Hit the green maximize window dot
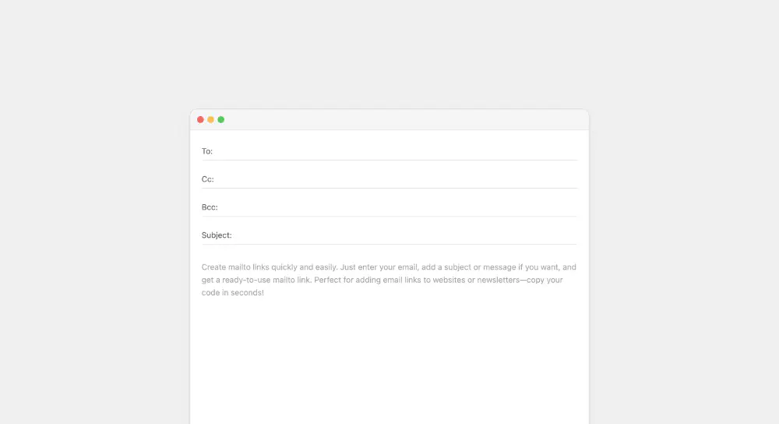Image resolution: width=779 pixels, height=424 pixels. click(x=221, y=119)
